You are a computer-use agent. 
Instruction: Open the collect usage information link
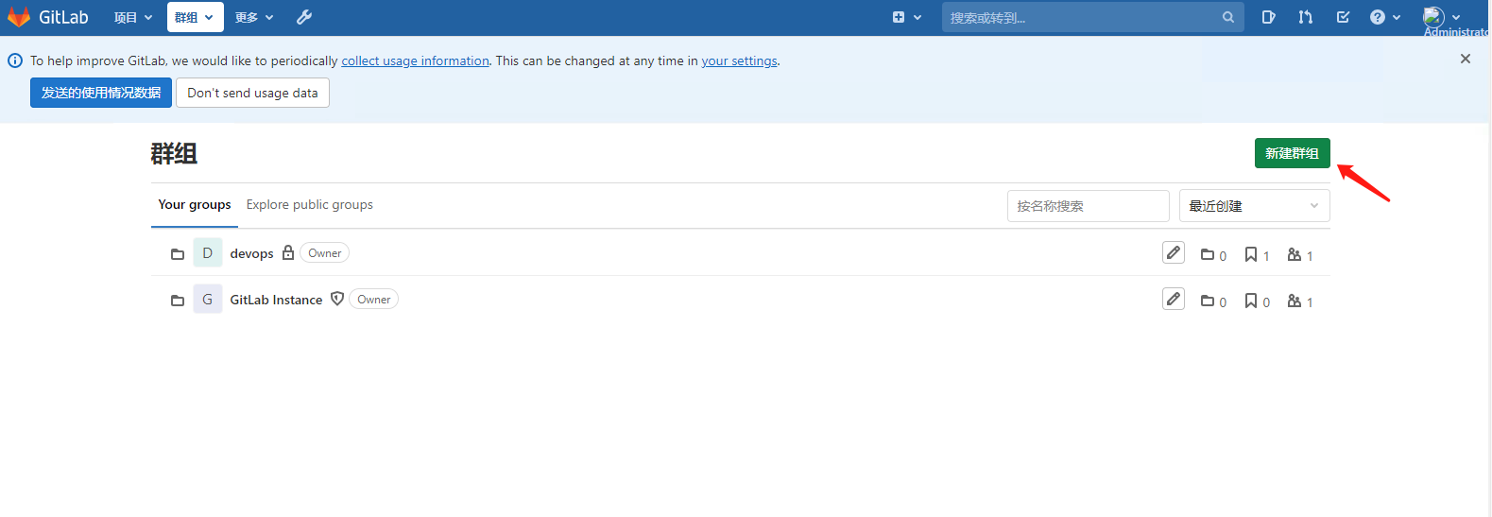(x=416, y=60)
